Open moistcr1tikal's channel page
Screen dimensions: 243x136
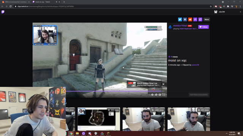tap(180, 26)
